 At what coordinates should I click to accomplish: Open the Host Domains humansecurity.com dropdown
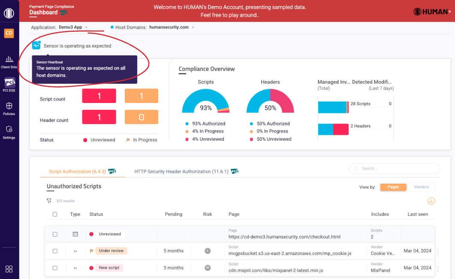point(172,27)
